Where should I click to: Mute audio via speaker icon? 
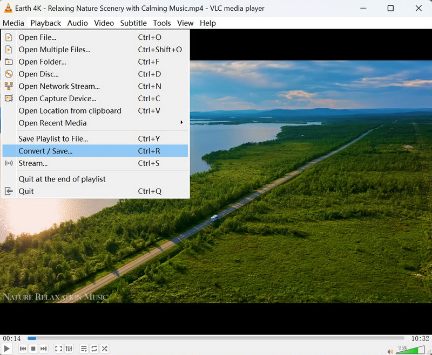coord(390,351)
